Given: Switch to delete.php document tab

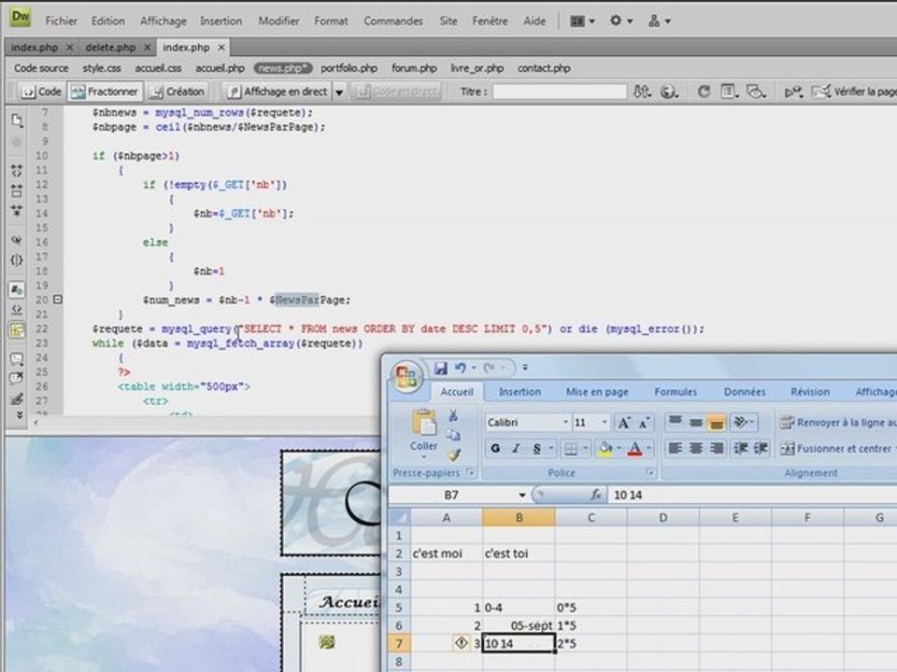Looking at the screenshot, I should 110,48.
